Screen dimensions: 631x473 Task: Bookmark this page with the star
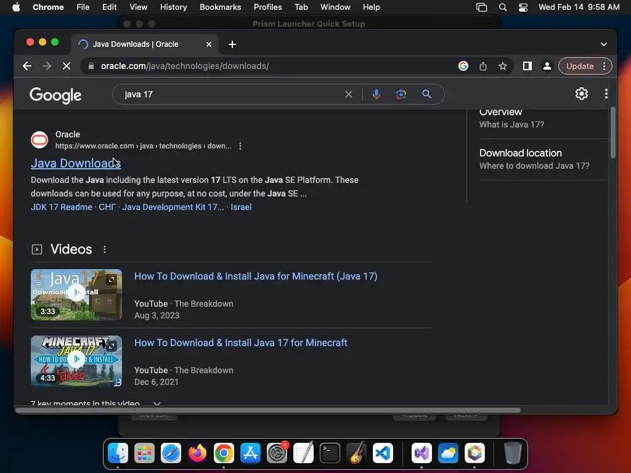(503, 66)
